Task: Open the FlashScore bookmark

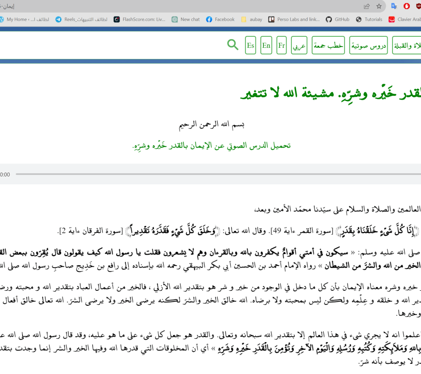Action: [139, 19]
